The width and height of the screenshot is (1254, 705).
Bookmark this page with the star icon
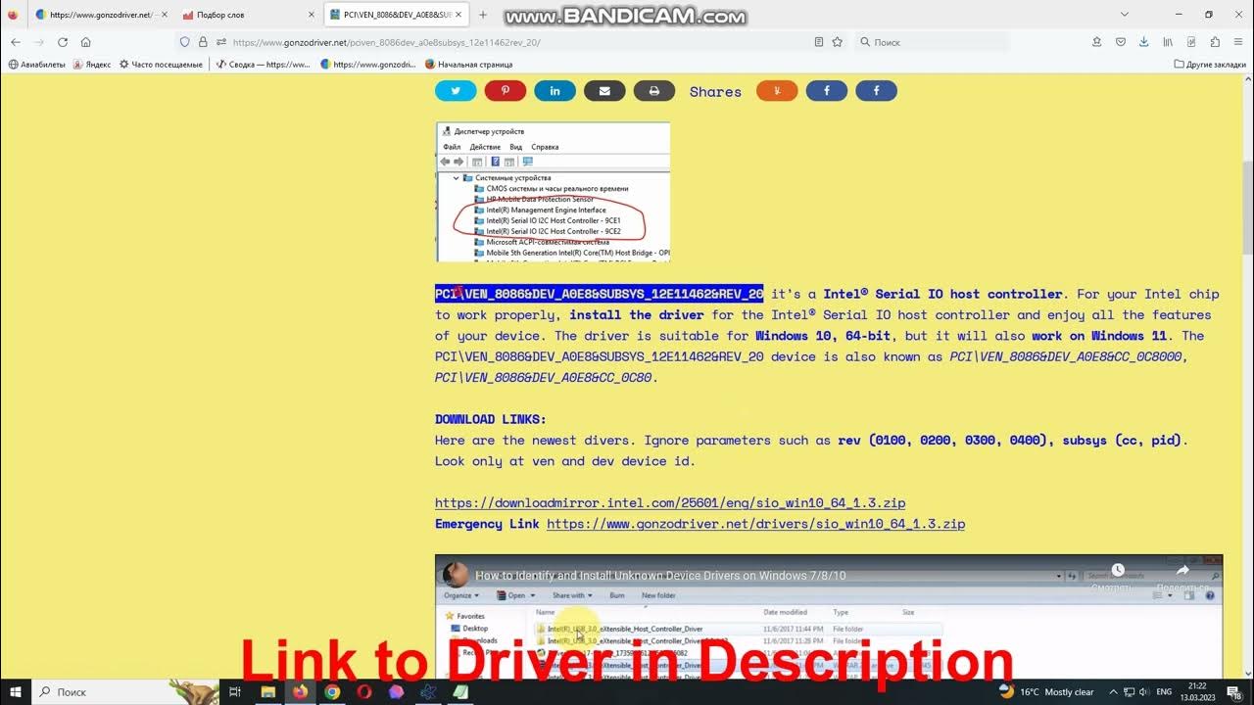point(838,42)
